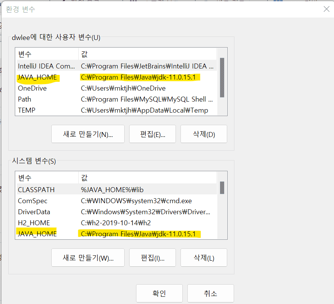Image resolution: width=334 pixels, height=304 pixels.
Task: Click DriverData's System32\Drivers value
Action: [145, 212]
